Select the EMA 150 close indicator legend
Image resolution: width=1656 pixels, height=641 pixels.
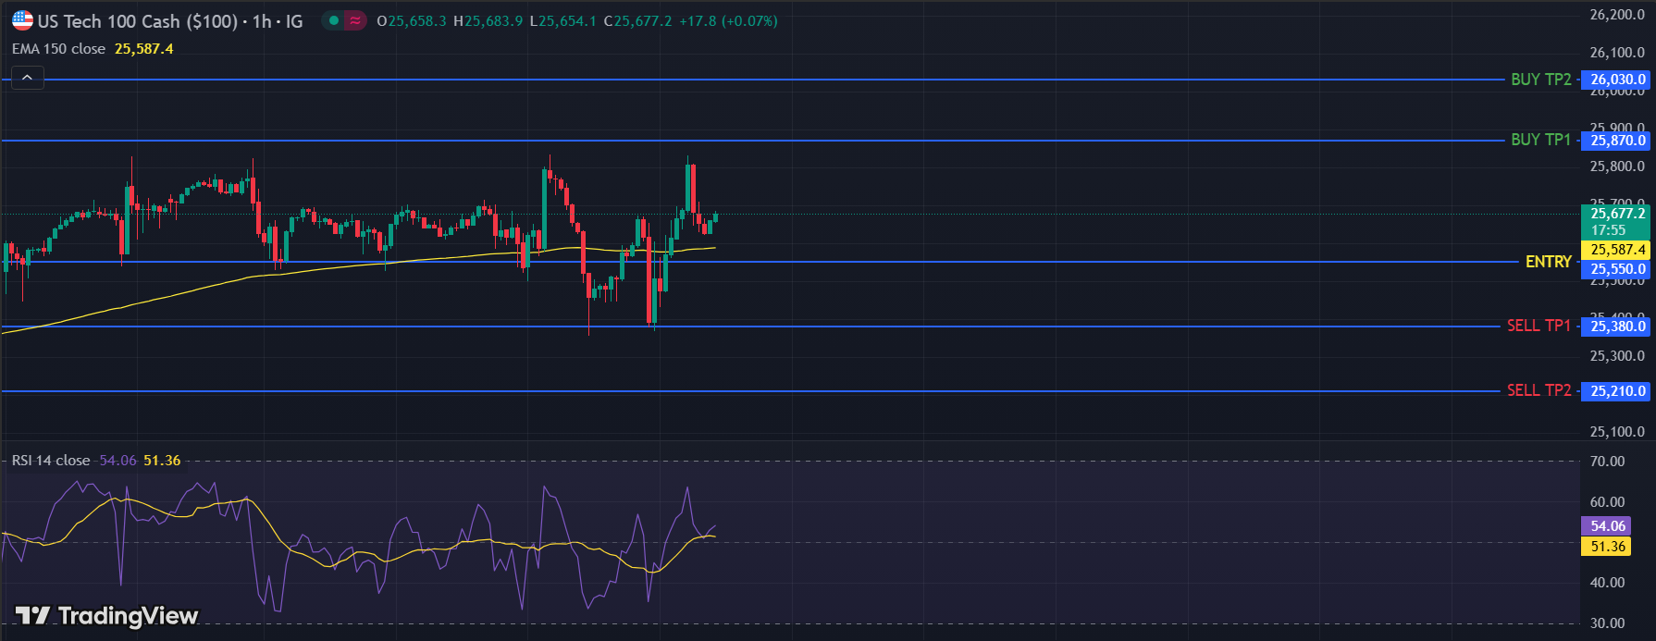tap(59, 49)
